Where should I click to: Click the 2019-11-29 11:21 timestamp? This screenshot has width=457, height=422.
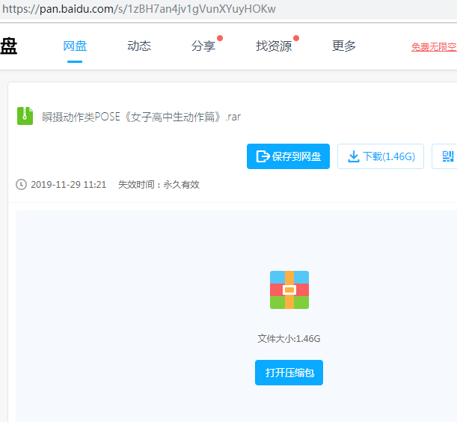coord(68,184)
